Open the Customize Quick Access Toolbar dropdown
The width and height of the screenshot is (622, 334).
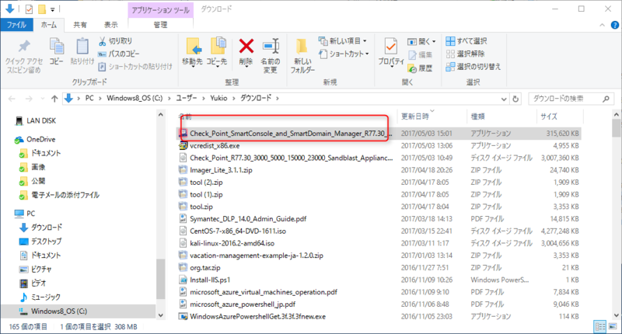52,9
